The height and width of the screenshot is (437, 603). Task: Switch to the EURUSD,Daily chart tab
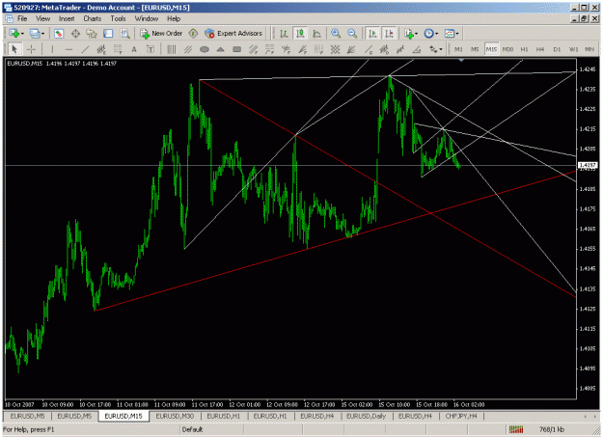366,416
